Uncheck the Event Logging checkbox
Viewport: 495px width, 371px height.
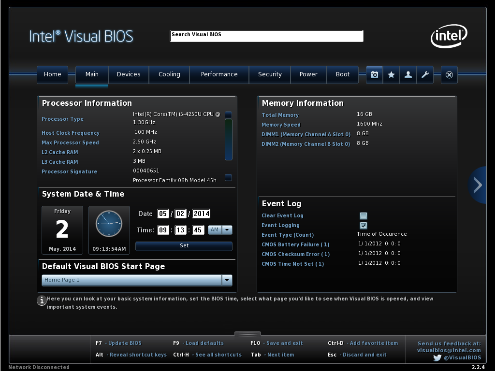(x=364, y=225)
